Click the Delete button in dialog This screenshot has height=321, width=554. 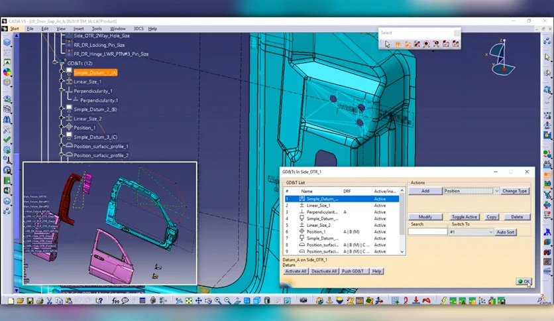tap(517, 217)
